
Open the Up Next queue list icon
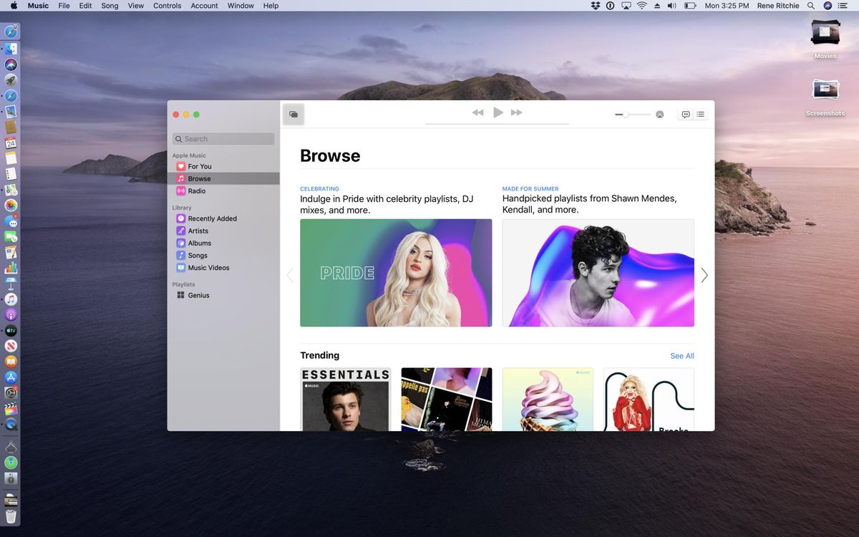pos(700,114)
